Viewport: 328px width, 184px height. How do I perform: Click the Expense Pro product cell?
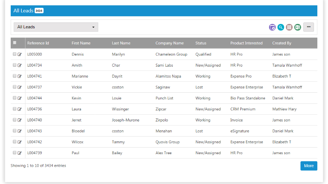tap(241, 76)
